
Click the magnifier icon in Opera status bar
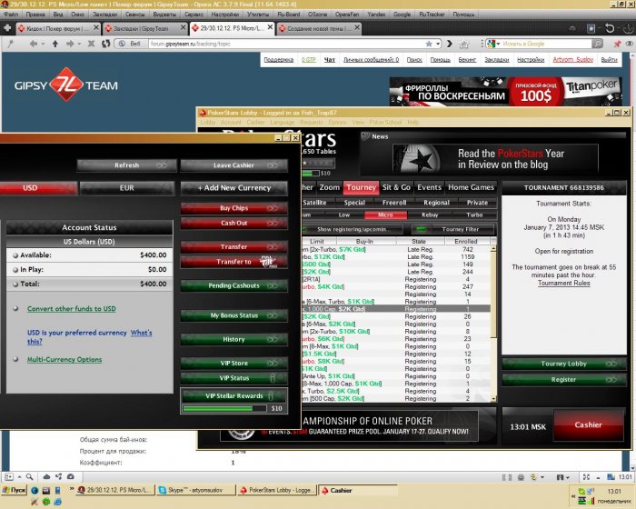(30, 477)
